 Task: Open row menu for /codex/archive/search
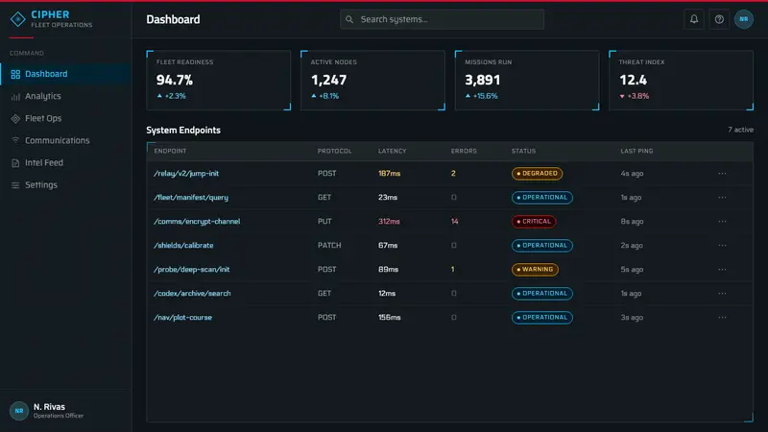(x=722, y=294)
